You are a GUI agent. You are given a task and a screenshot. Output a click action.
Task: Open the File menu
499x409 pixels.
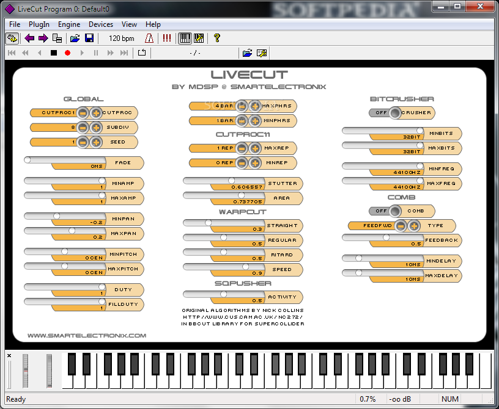tap(15, 24)
